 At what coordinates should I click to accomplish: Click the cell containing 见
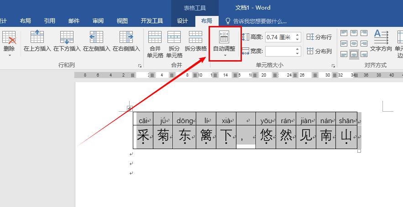pyautogui.click(x=306, y=137)
